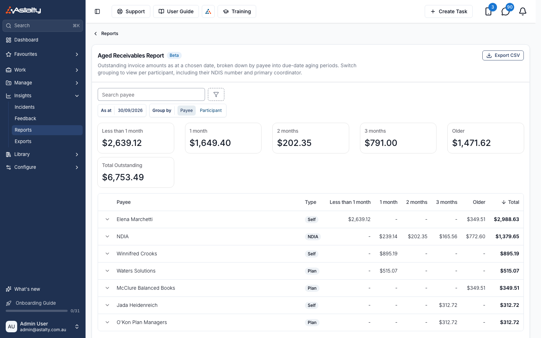This screenshot has width=541, height=338.
Task: Group report by Participant
Action: point(211,111)
